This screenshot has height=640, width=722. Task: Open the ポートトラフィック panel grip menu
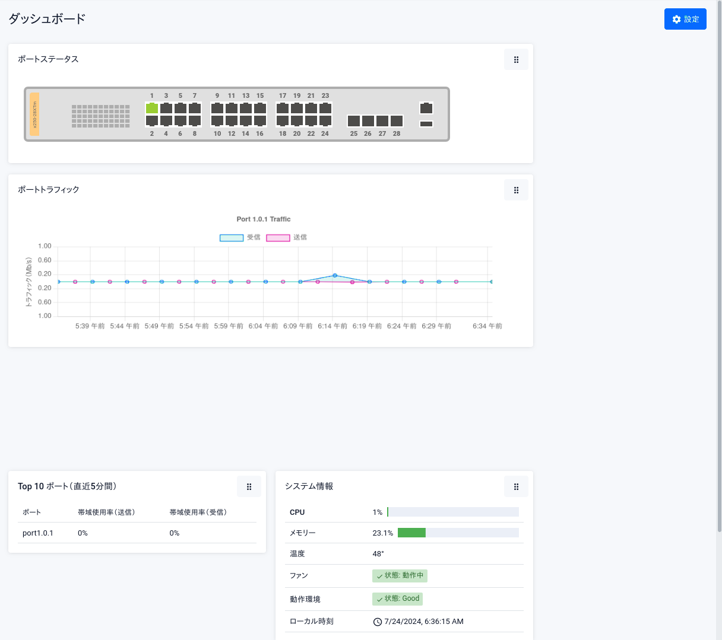pos(516,190)
